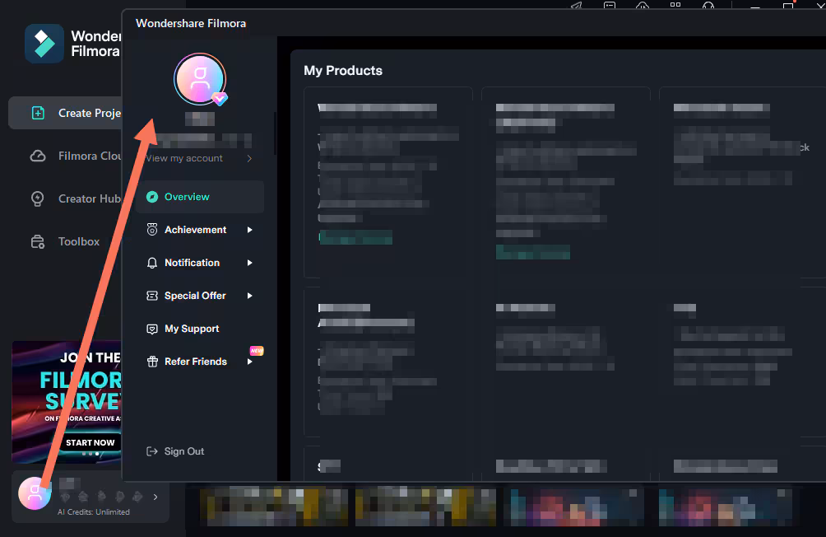Click the Achievement medal icon

coord(152,230)
